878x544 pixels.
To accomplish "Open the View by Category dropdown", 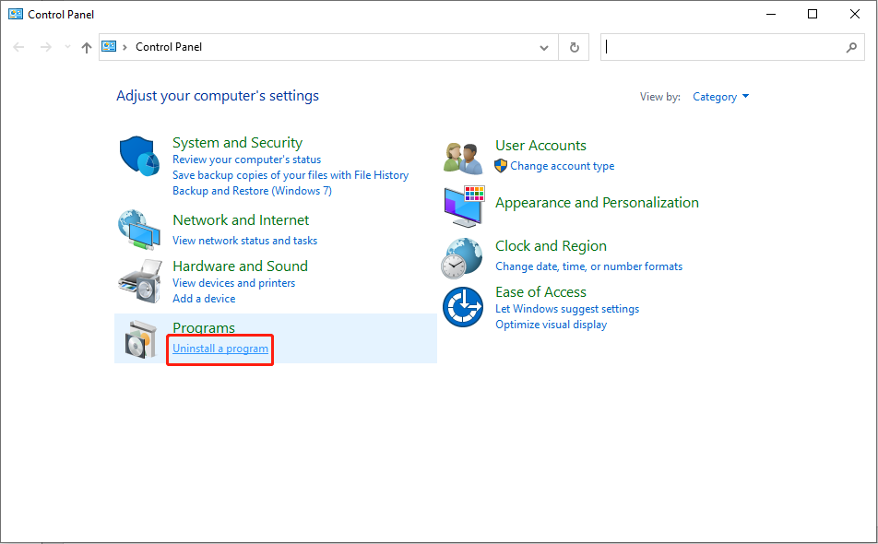I will 720,97.
